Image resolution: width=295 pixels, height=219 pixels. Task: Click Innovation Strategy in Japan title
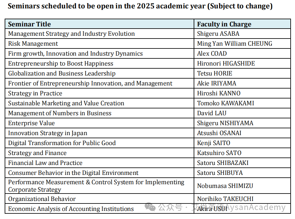(48, 133)
